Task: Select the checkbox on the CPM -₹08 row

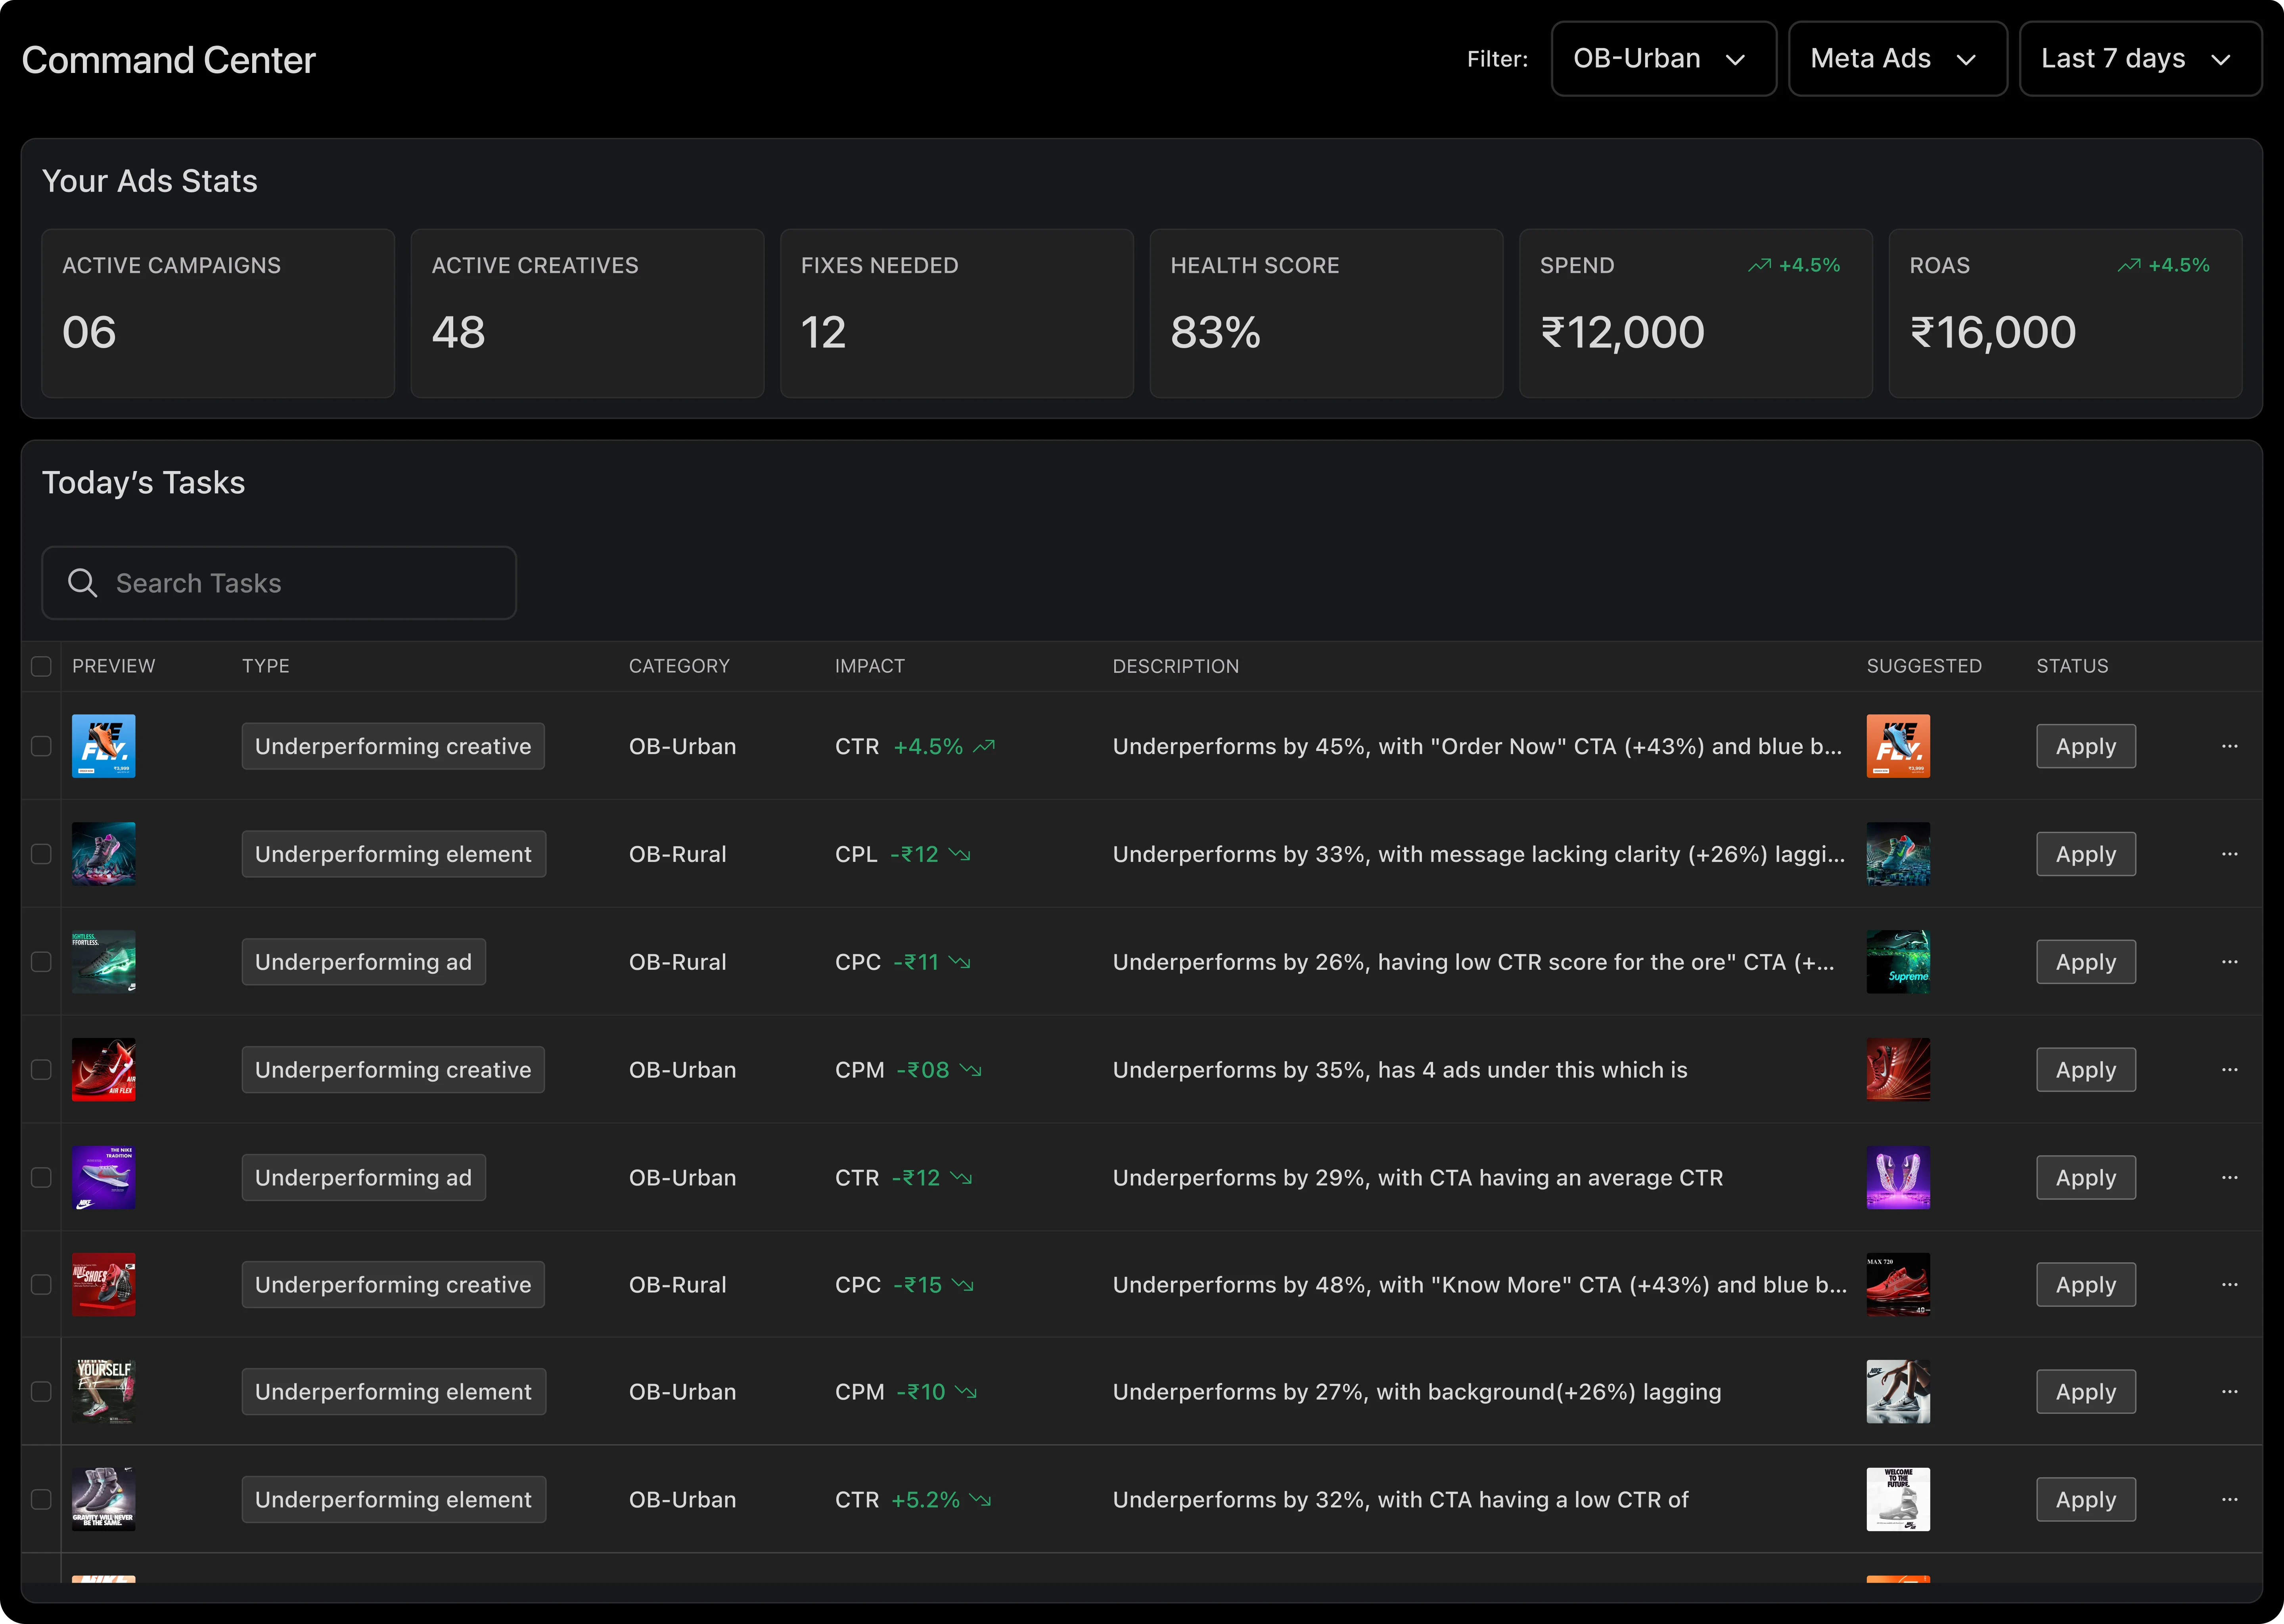Action: click(x=41, y=1070)
